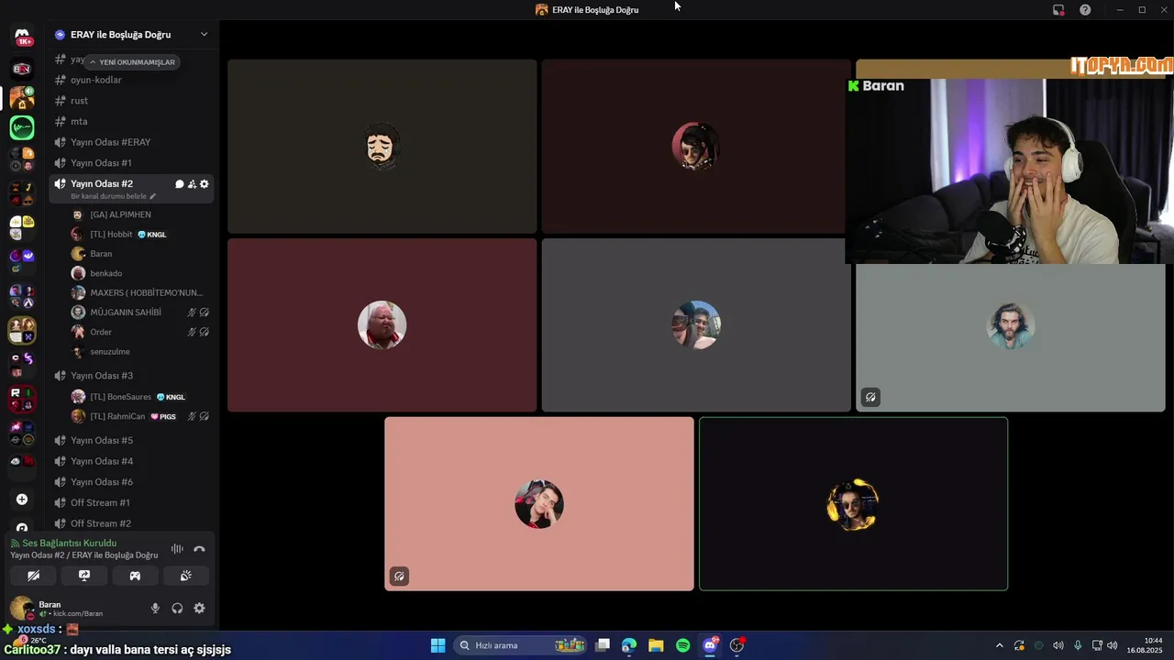1174x660 pixels.
Task: Set channel status via Bir kanal durumu belirle
Action: pos(114,196)
